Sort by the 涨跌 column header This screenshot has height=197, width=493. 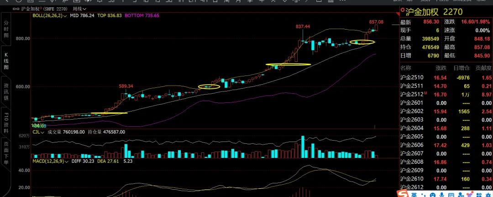coord(441,68)
